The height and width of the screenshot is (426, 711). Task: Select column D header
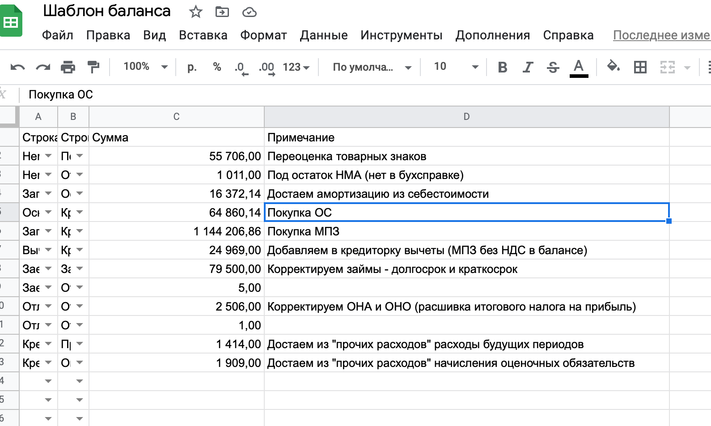(x=467, y=117)
